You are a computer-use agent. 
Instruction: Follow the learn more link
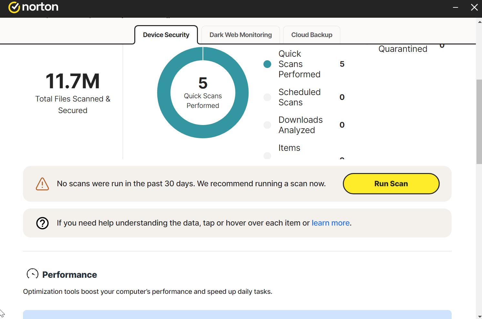331,223
